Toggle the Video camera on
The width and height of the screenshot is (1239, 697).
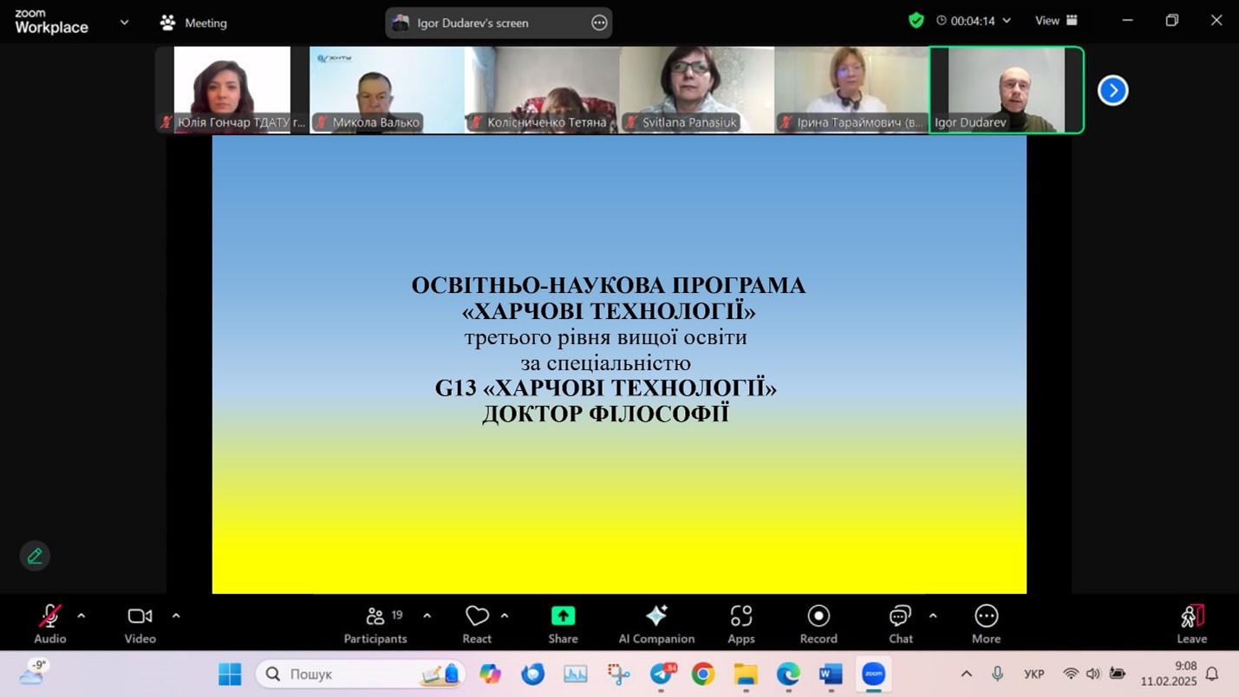click(x=140, y=624)
